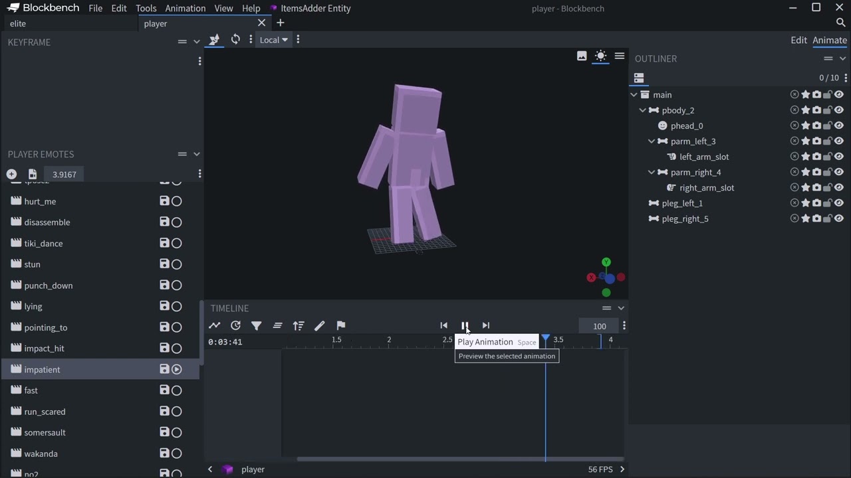Save the tiki_dance animation
This screenshot has width=851, height=478.
[x=164, y=243]
